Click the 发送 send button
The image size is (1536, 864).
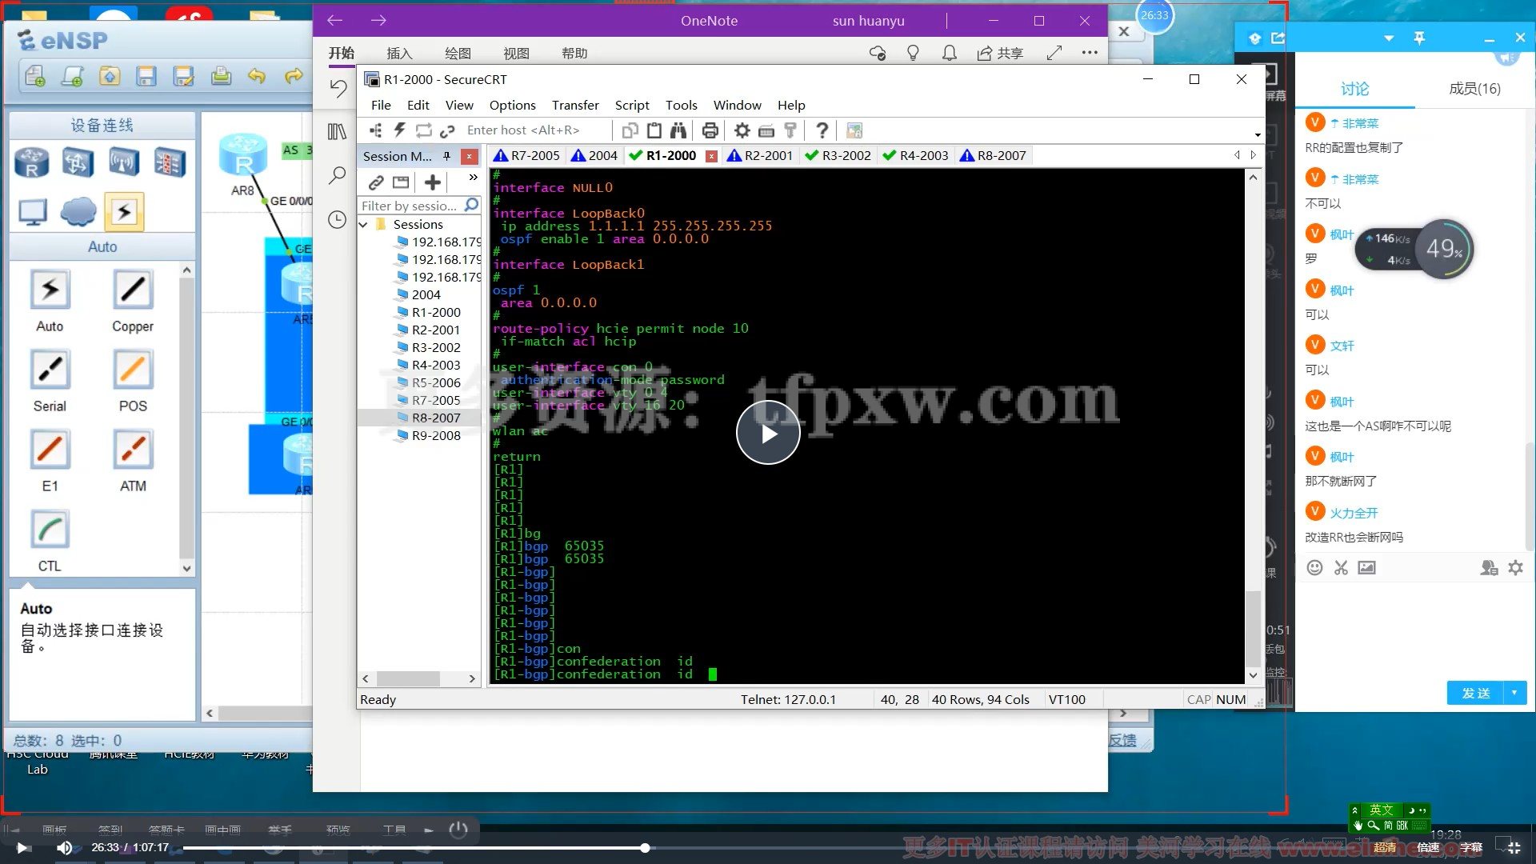(x=1476, y=693)
